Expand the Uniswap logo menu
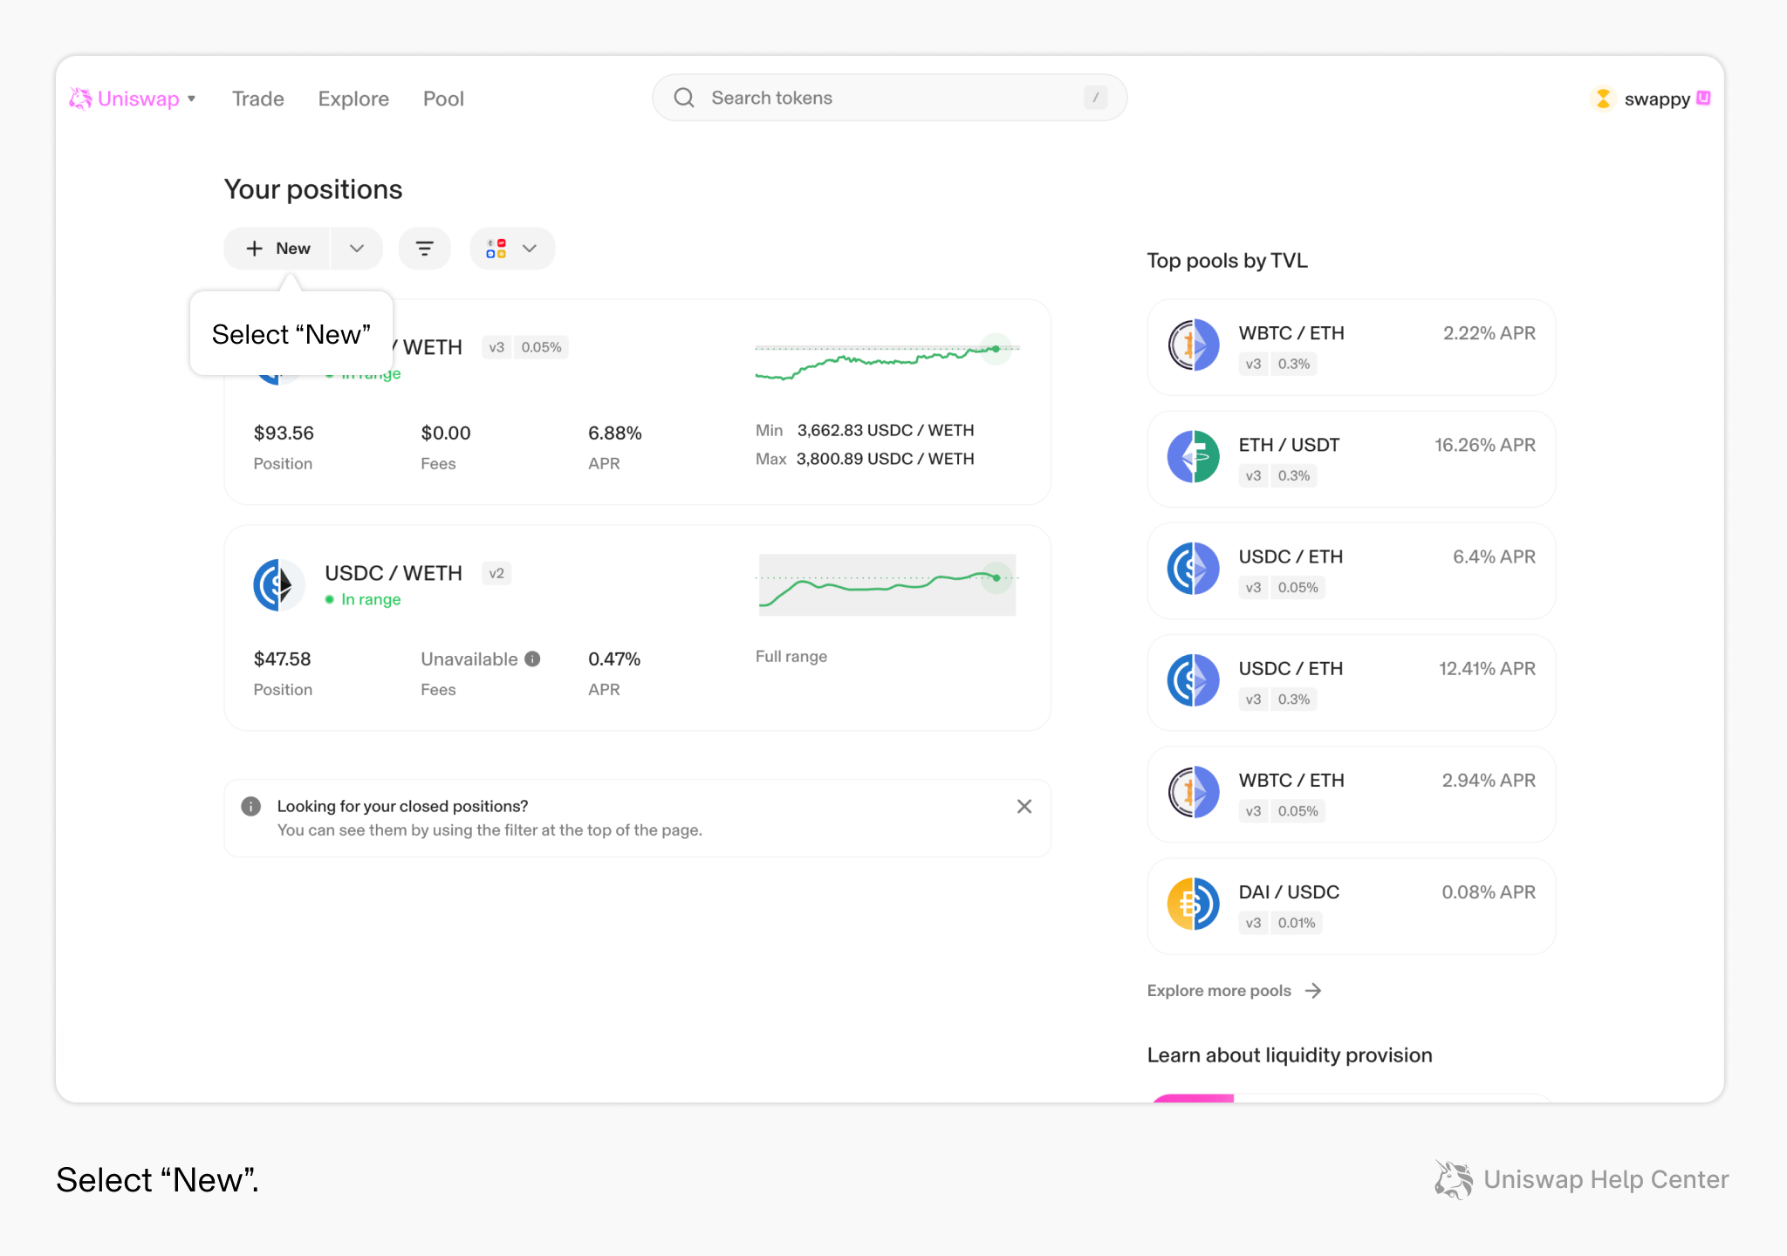 [191, 99]
